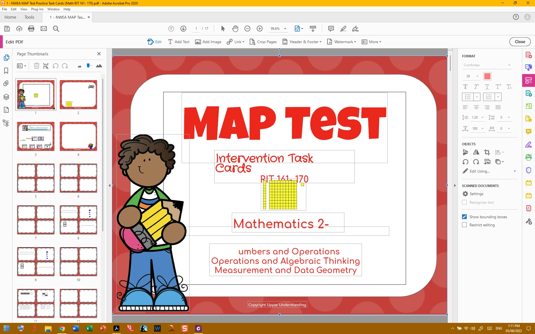Click the Close Edit PDF button
Viewport: 535px width, 334px height.
[x=520, y=42]
